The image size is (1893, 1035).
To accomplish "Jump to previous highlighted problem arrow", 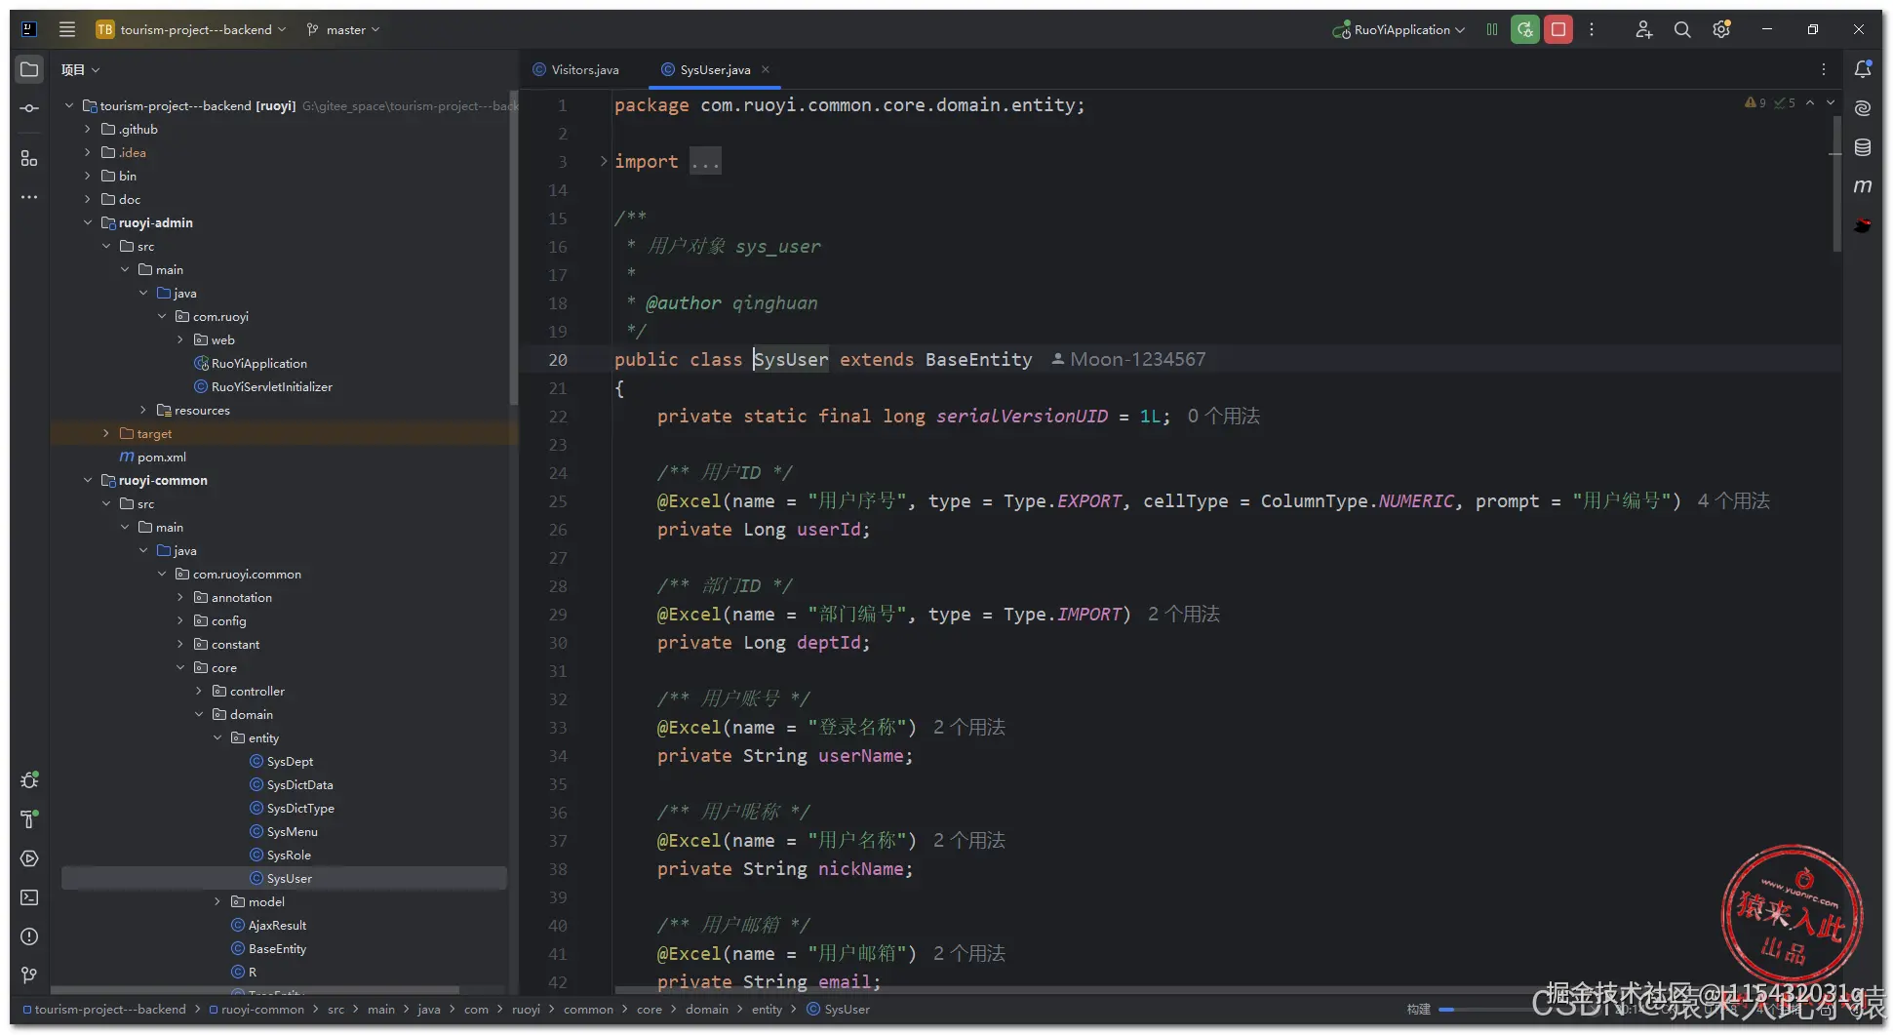I will pyautogui.click(x=1810, y=102).
